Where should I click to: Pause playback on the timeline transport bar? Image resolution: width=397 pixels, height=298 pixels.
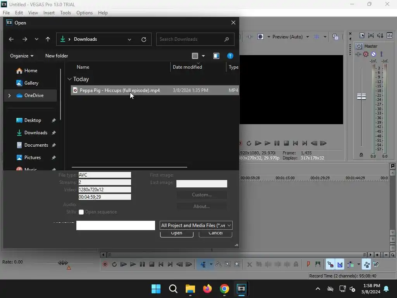[142, 264]
